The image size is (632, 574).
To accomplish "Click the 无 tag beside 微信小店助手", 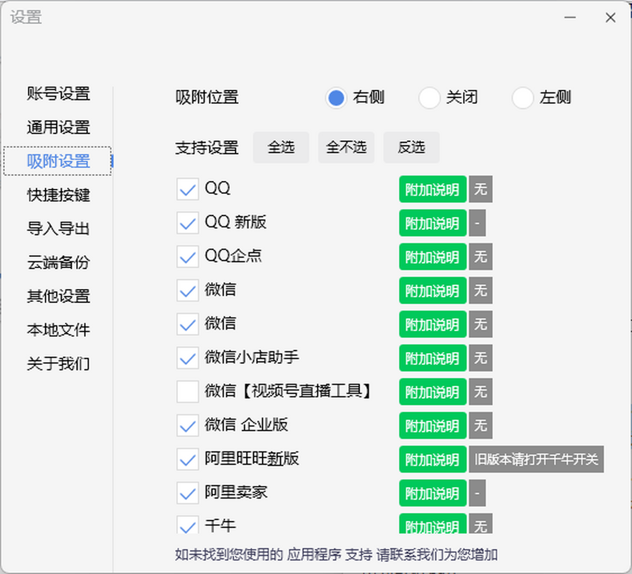I will tap(480, 358).
